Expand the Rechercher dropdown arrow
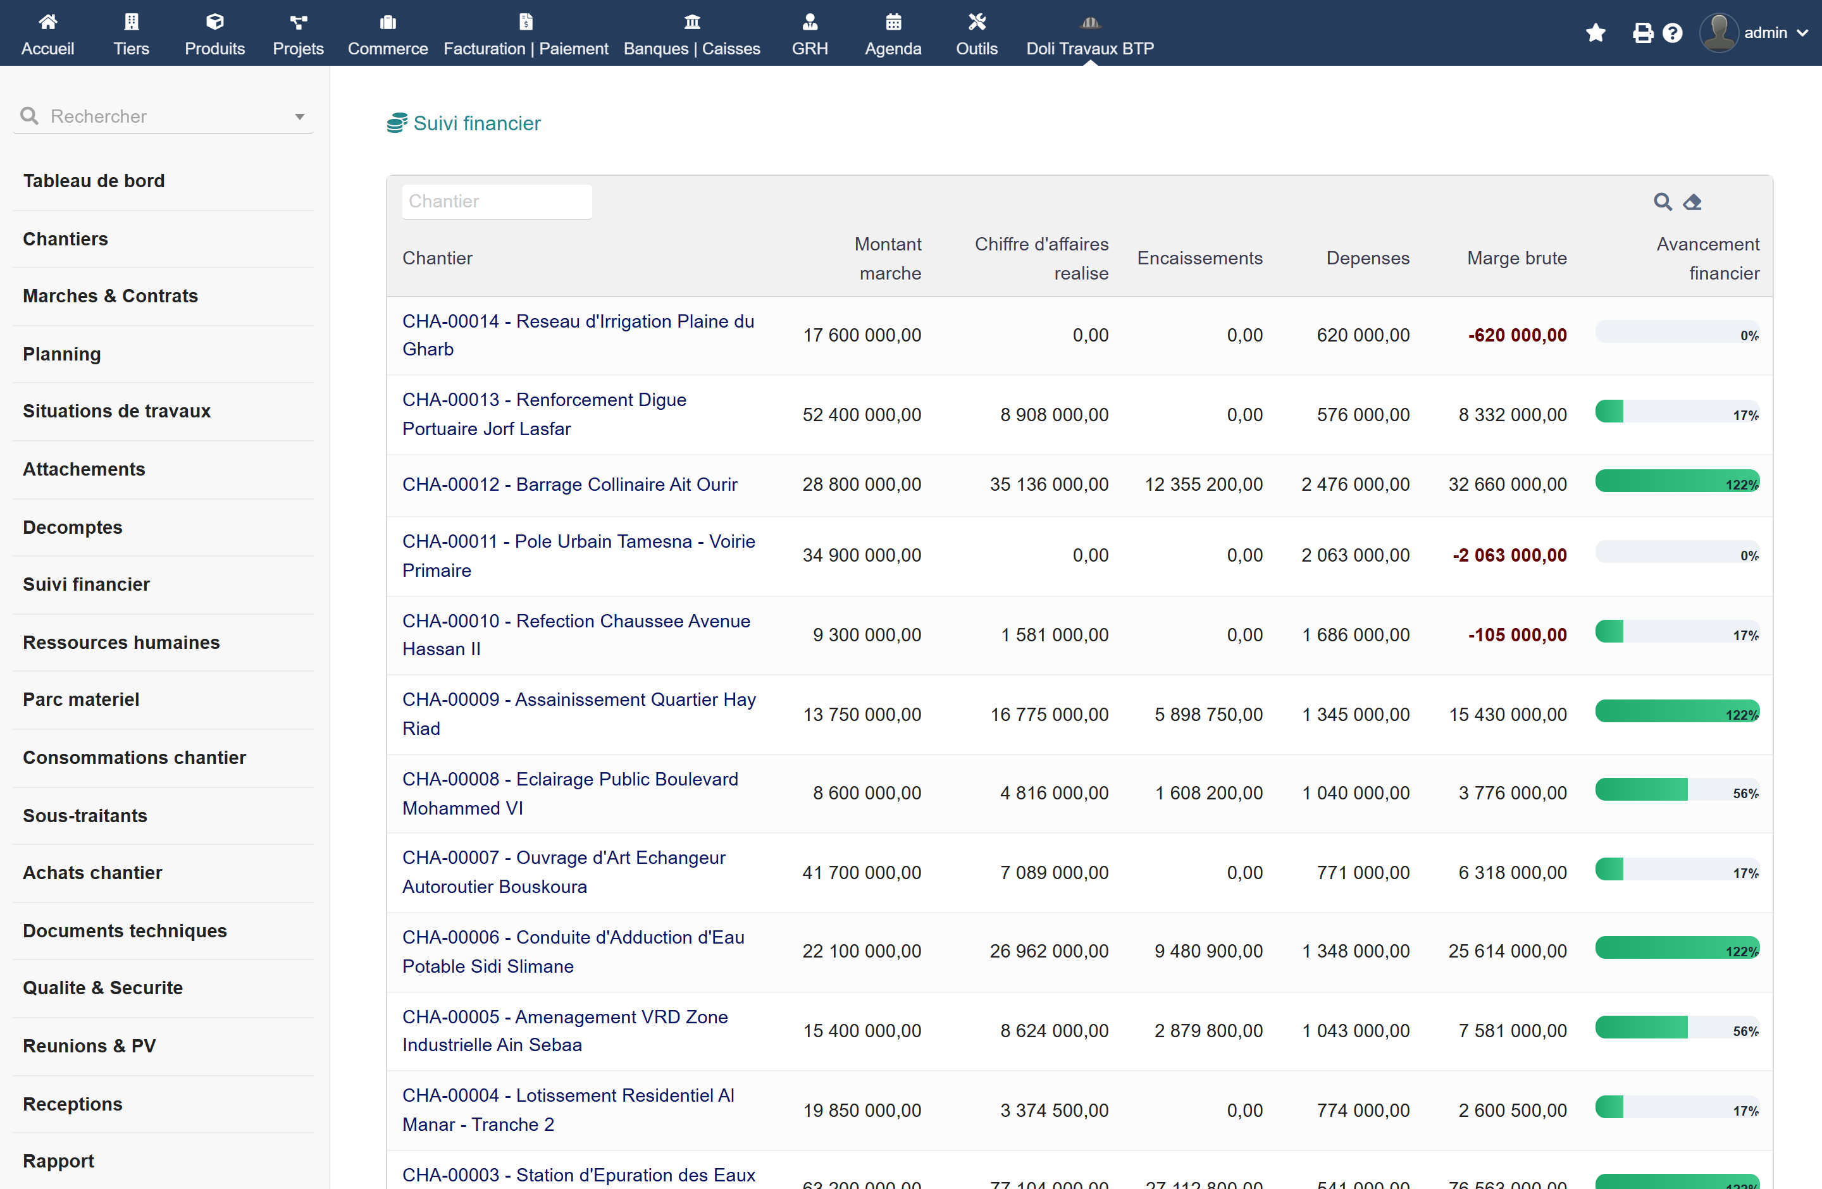 coord(299,116)
